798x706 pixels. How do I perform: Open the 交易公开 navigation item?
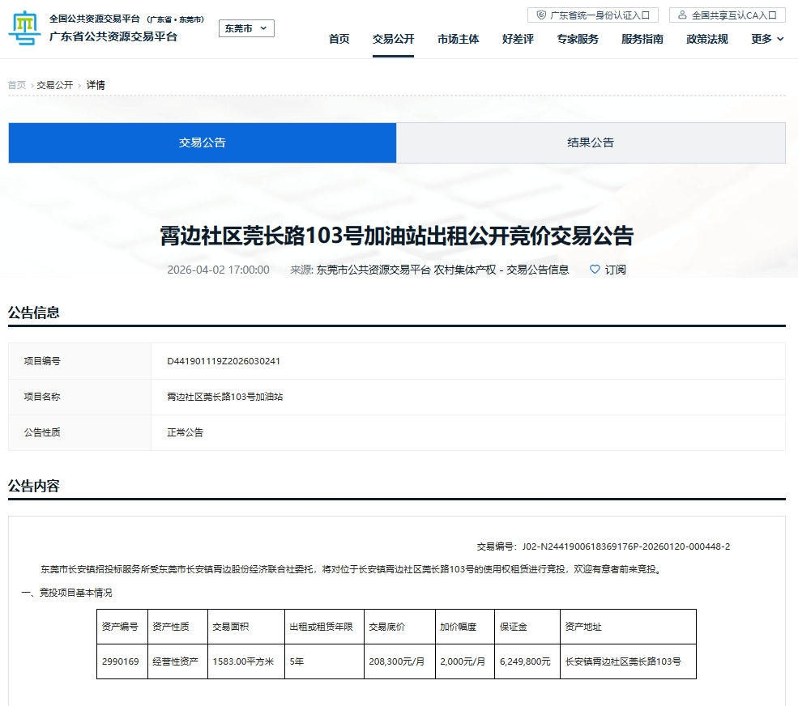coord(393,39)
